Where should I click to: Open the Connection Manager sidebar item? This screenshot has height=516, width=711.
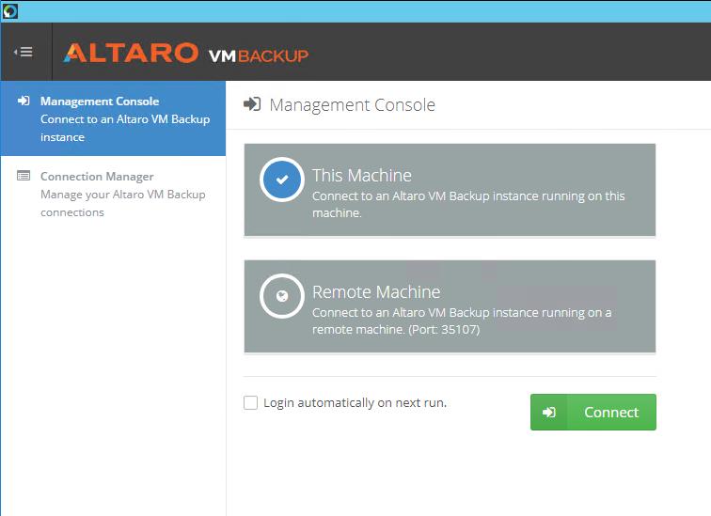point(113,194)
